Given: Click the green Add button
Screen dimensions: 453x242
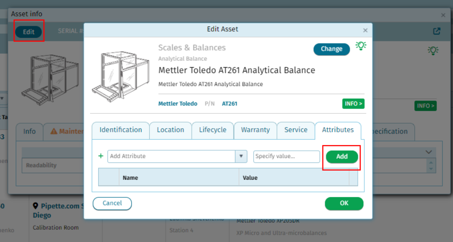Looking at the screenshot, I should tap(342, 157).
